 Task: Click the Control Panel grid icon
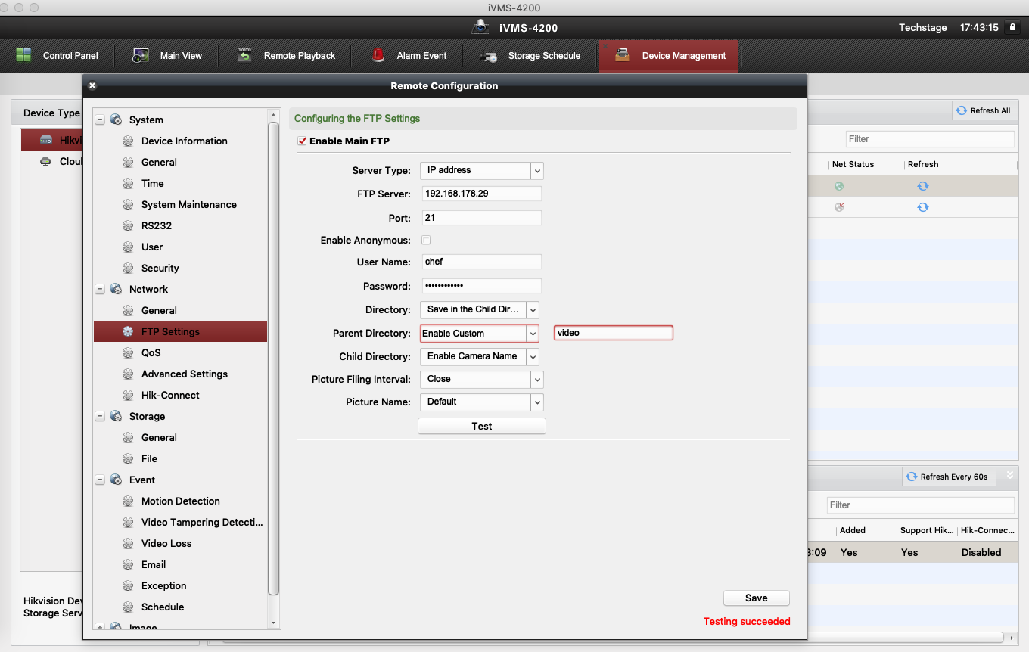[x=24, y=55]
